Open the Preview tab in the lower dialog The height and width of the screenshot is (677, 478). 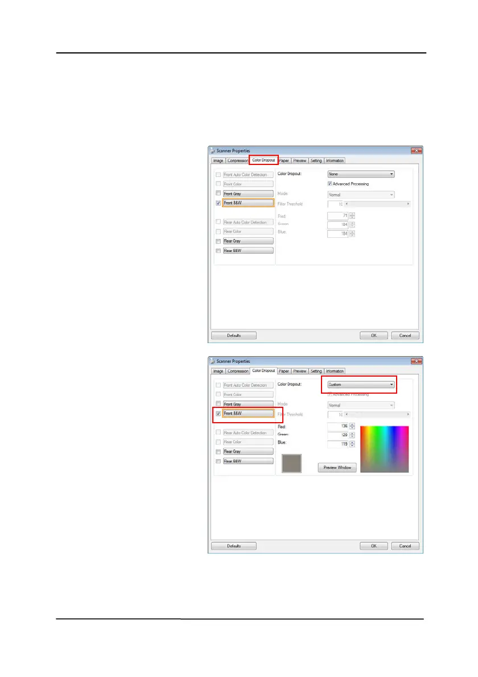pyautogui.click(x=300, y=371)
